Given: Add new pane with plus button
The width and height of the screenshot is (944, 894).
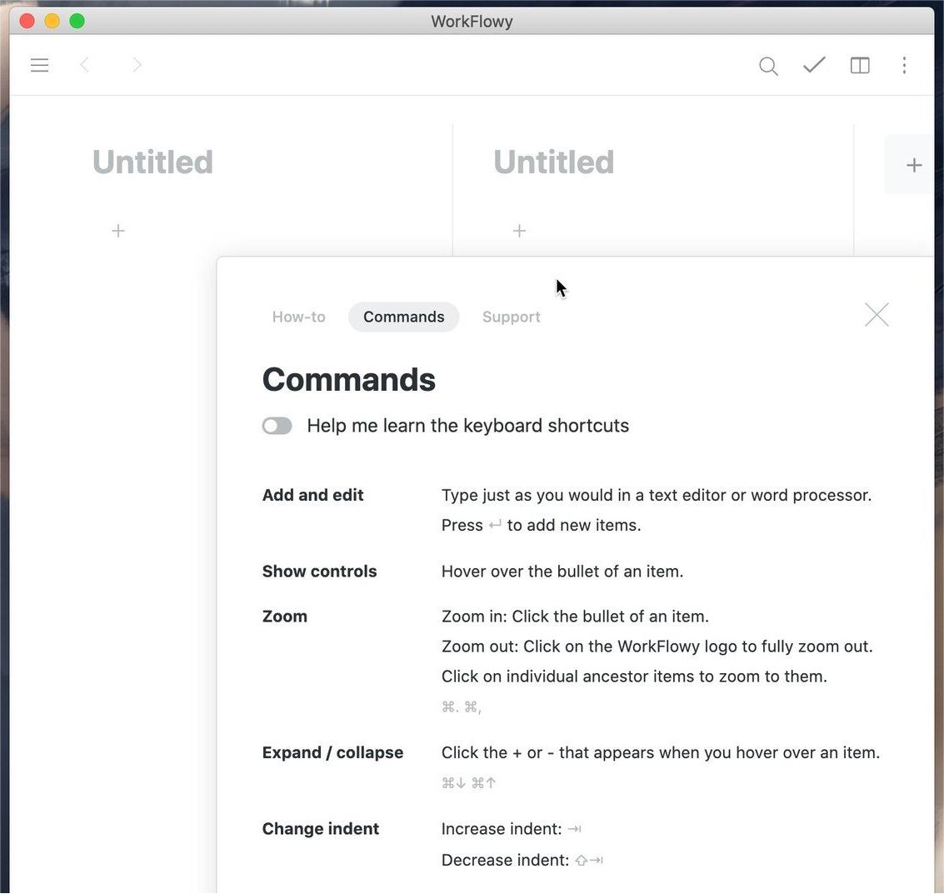Looking at the screenshot, I should coord(914,165).
